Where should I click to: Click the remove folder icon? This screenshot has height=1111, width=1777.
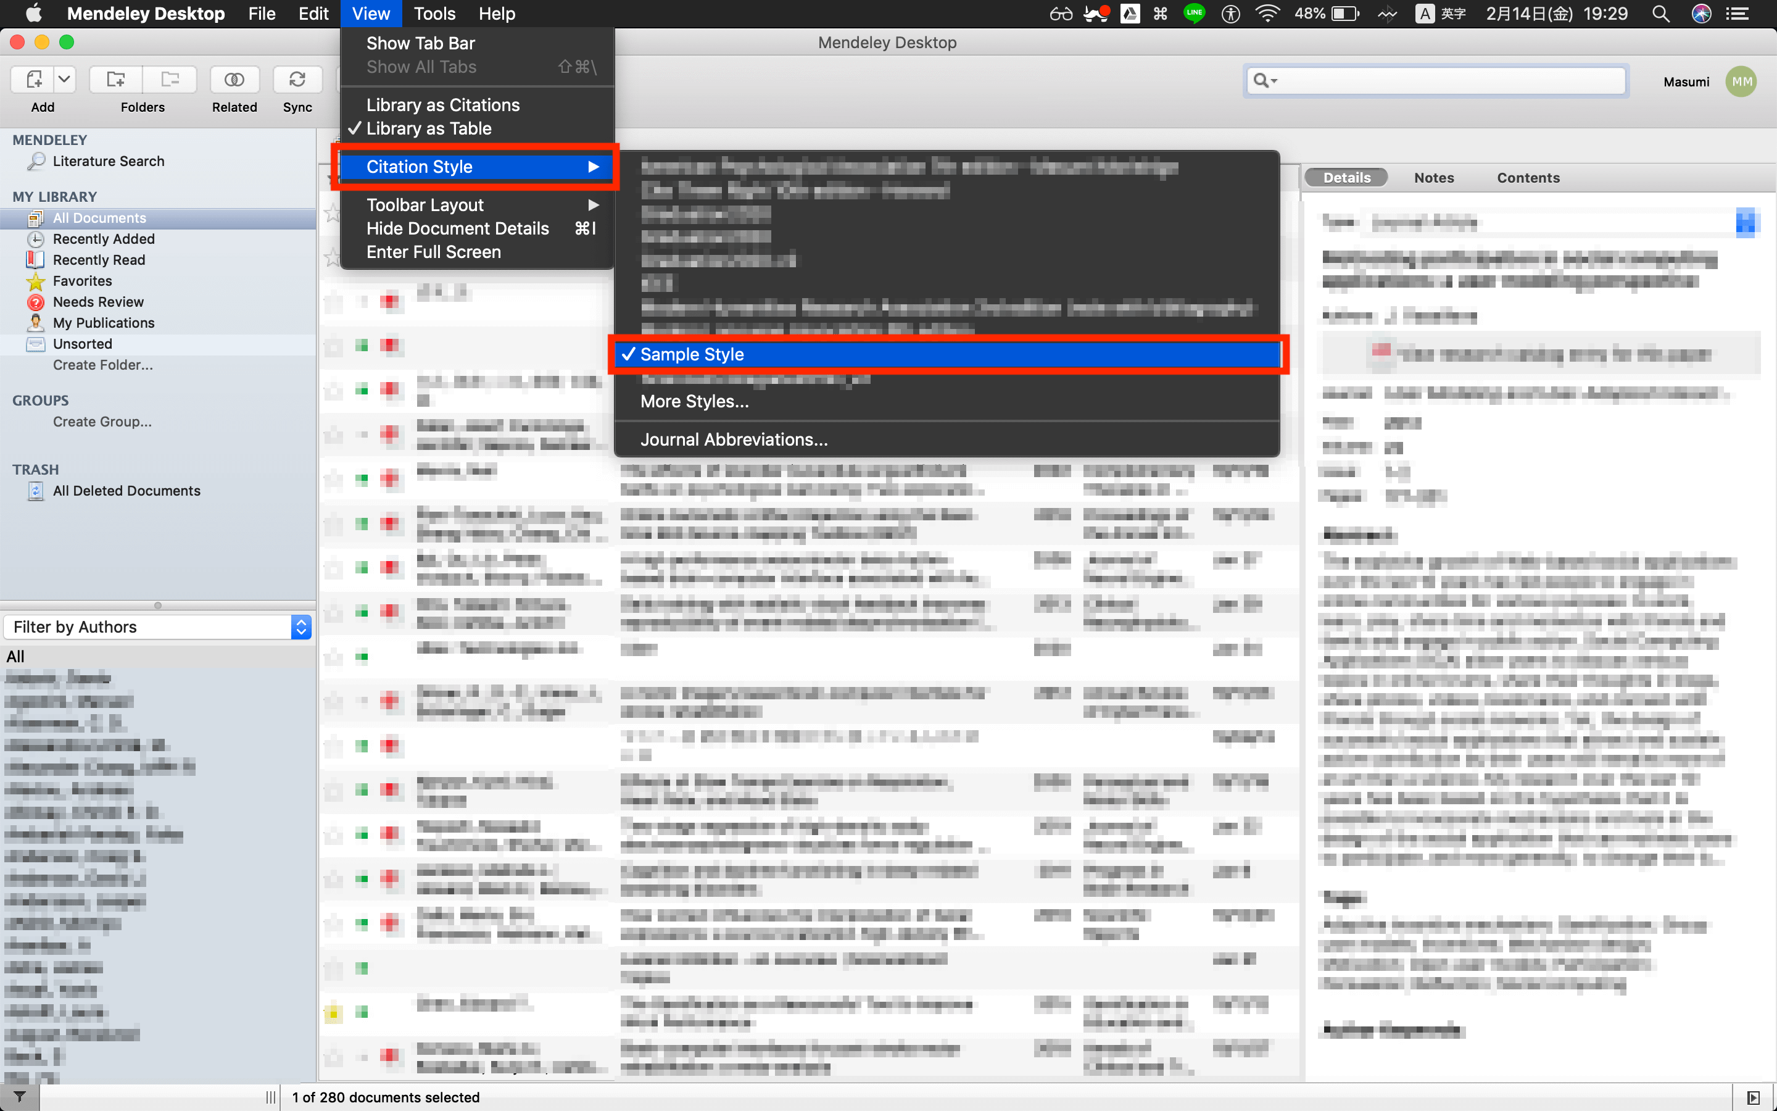(x=170, y=80)
